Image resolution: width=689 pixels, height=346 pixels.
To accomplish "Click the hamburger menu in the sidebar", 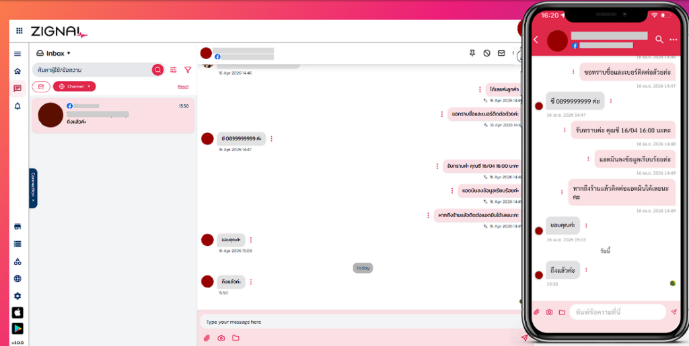I will pos(17,54).
